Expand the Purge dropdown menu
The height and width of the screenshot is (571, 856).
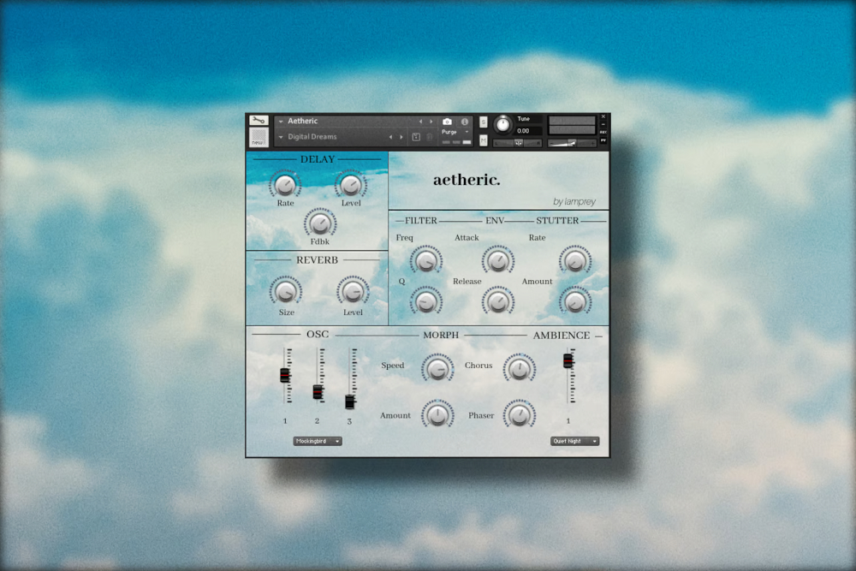click(x=467, y=133)
